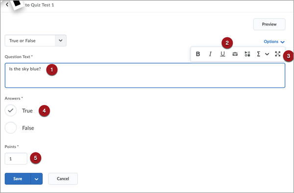Apply Italic formatting in the editor toolbar
The image size is (294, 193).
pyautogui.click(x=210, y=54)
